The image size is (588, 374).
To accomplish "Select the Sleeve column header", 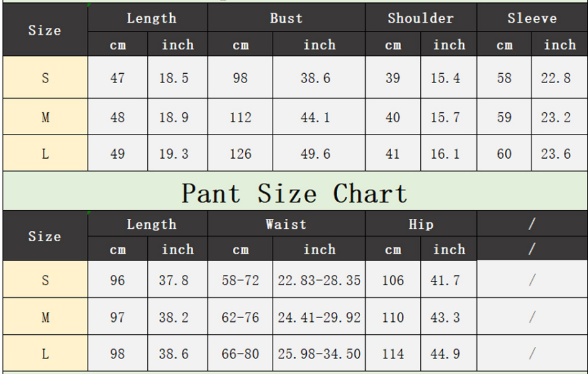I will tap(532, 19).
